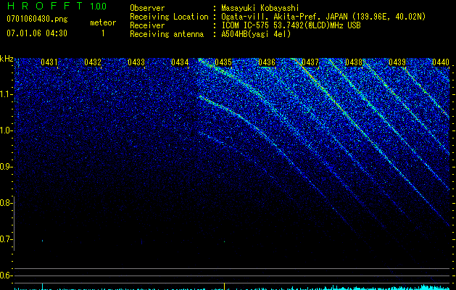Click the date stamp 07.01.06 04:30
Viewport: 456px width, 290px height.
point(37,33)
